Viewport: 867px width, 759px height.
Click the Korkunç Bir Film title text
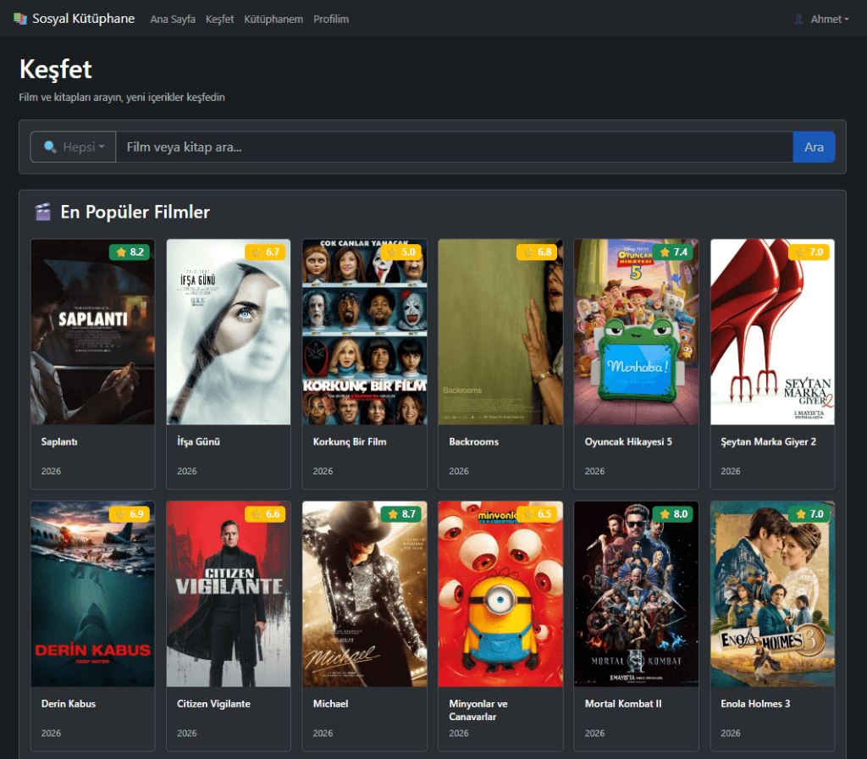coord(350,441)
